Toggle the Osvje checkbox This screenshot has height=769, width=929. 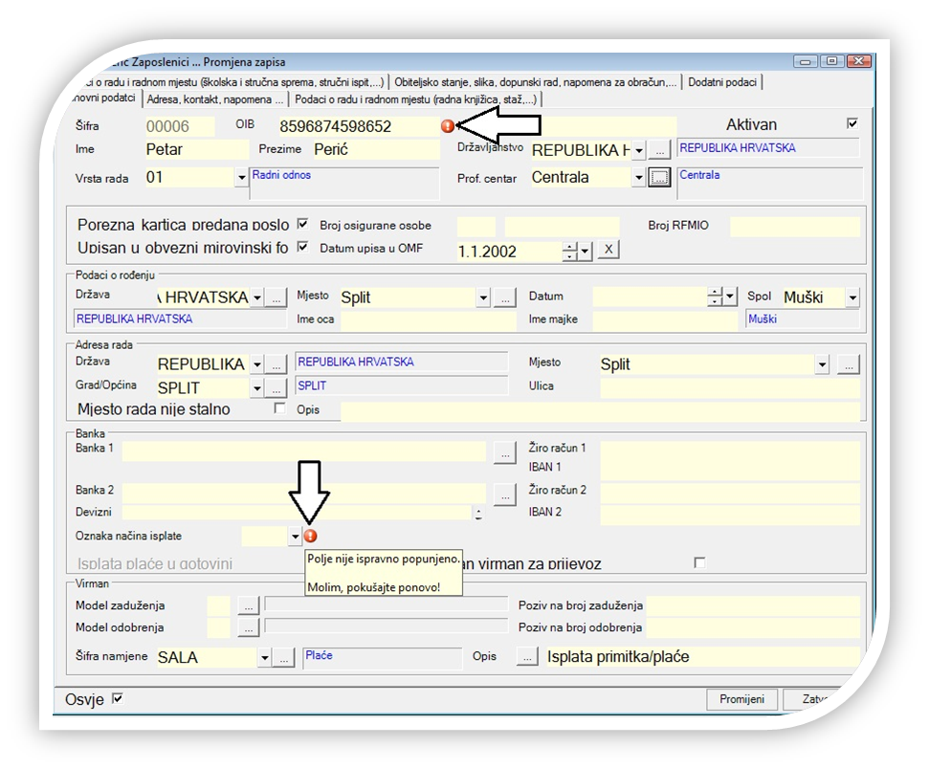coord(118,698)
